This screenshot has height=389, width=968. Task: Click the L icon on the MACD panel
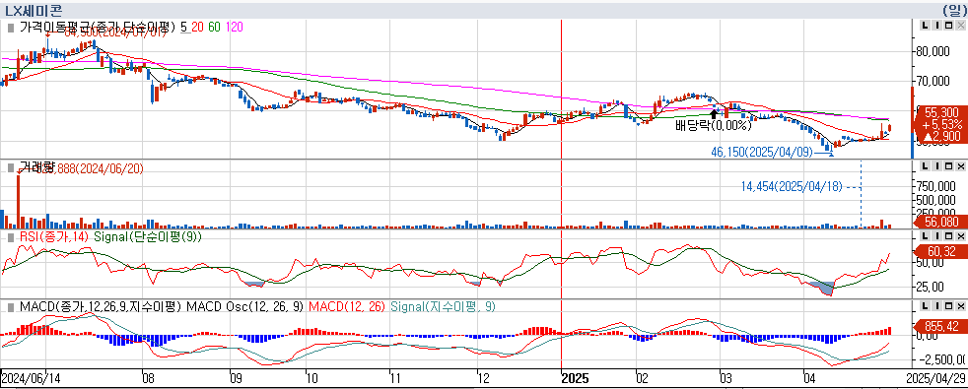tap(925, 306)
